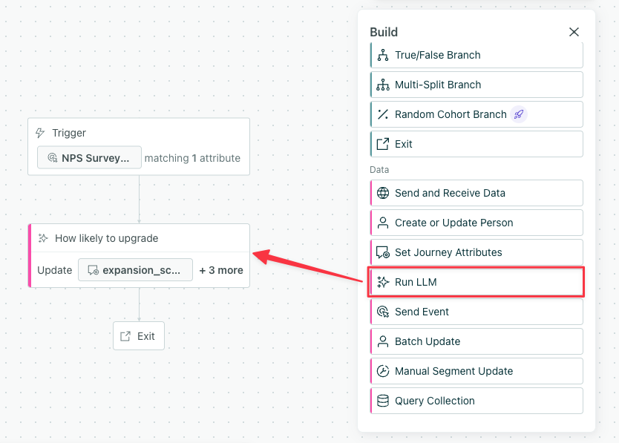This screenshot has width=619, height=443.
Task: Expand the '+ 3 more' attributes on LLM node
Action: click(220, 270)
